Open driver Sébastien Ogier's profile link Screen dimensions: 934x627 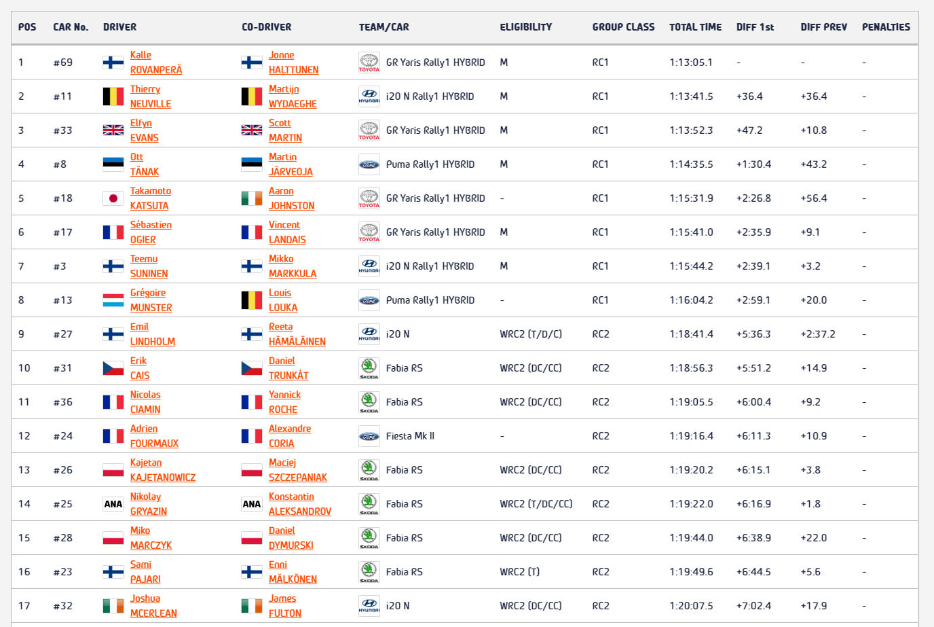tap(151, 232)
